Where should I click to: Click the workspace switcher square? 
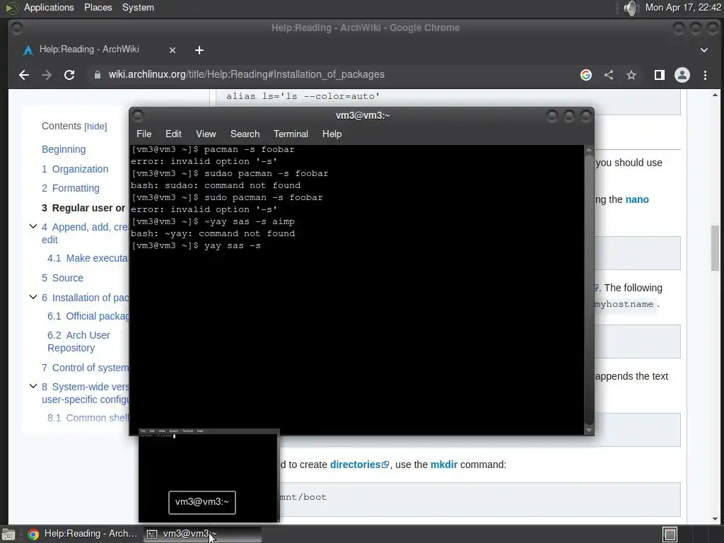point(670,535)
